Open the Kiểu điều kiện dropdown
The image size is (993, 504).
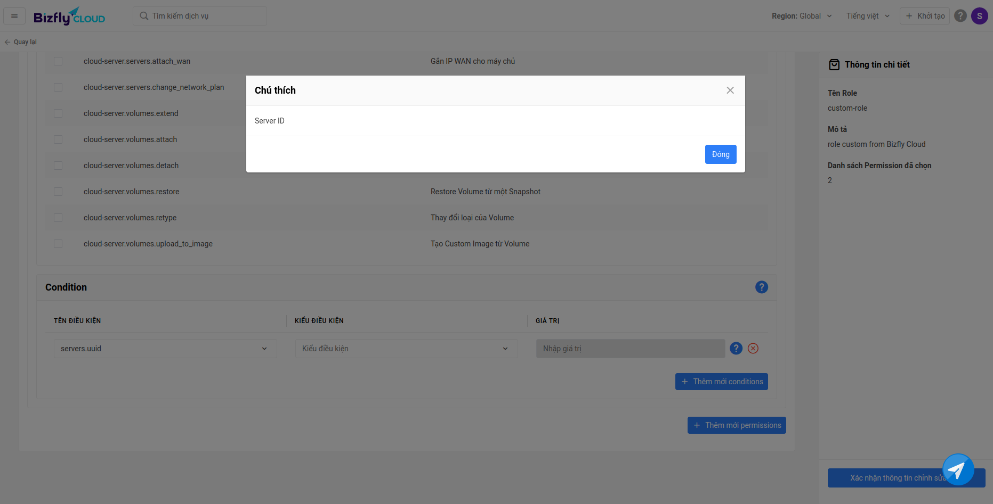tap(406, 349)
